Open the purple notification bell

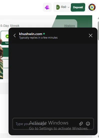click(x=47, y=7)
